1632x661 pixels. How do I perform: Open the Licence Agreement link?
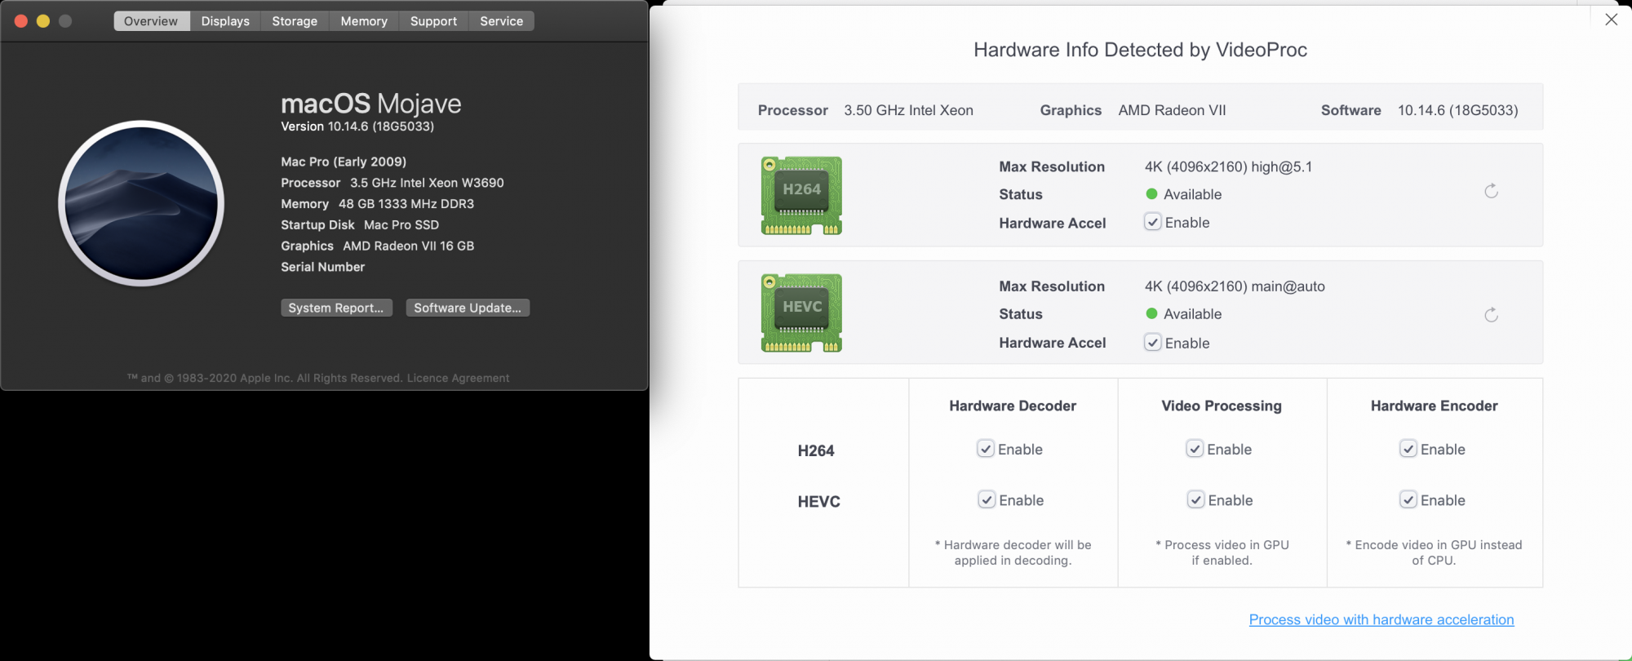458,378
